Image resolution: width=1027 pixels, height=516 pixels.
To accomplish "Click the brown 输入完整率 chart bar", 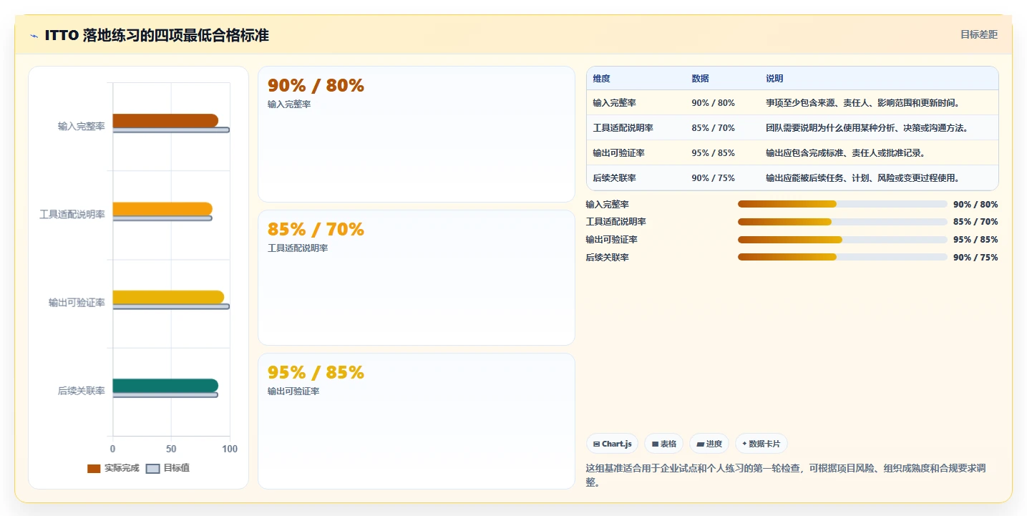I will tap(165, 120).
